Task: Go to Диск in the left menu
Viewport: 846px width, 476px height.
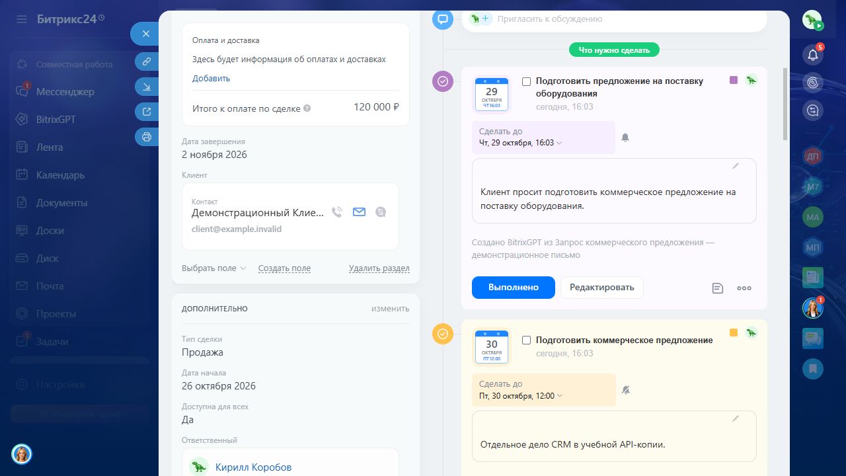Action: point(47,258)
